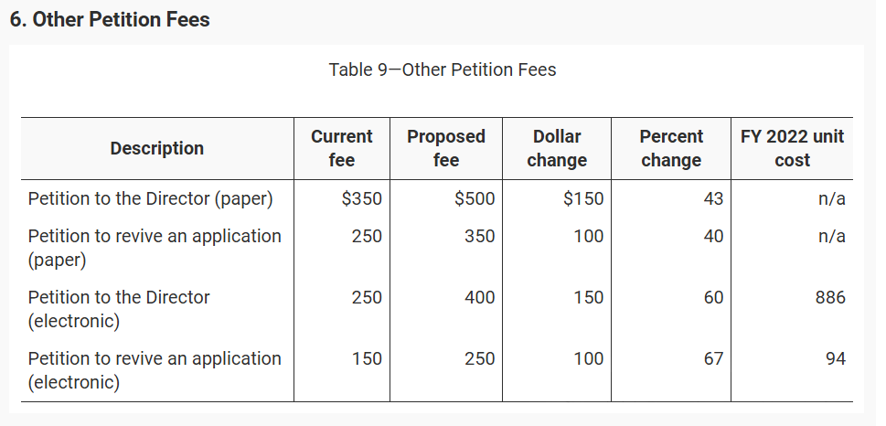Select the Percent change column header
The height and width of the screenshot is (426, 886).
671,148
